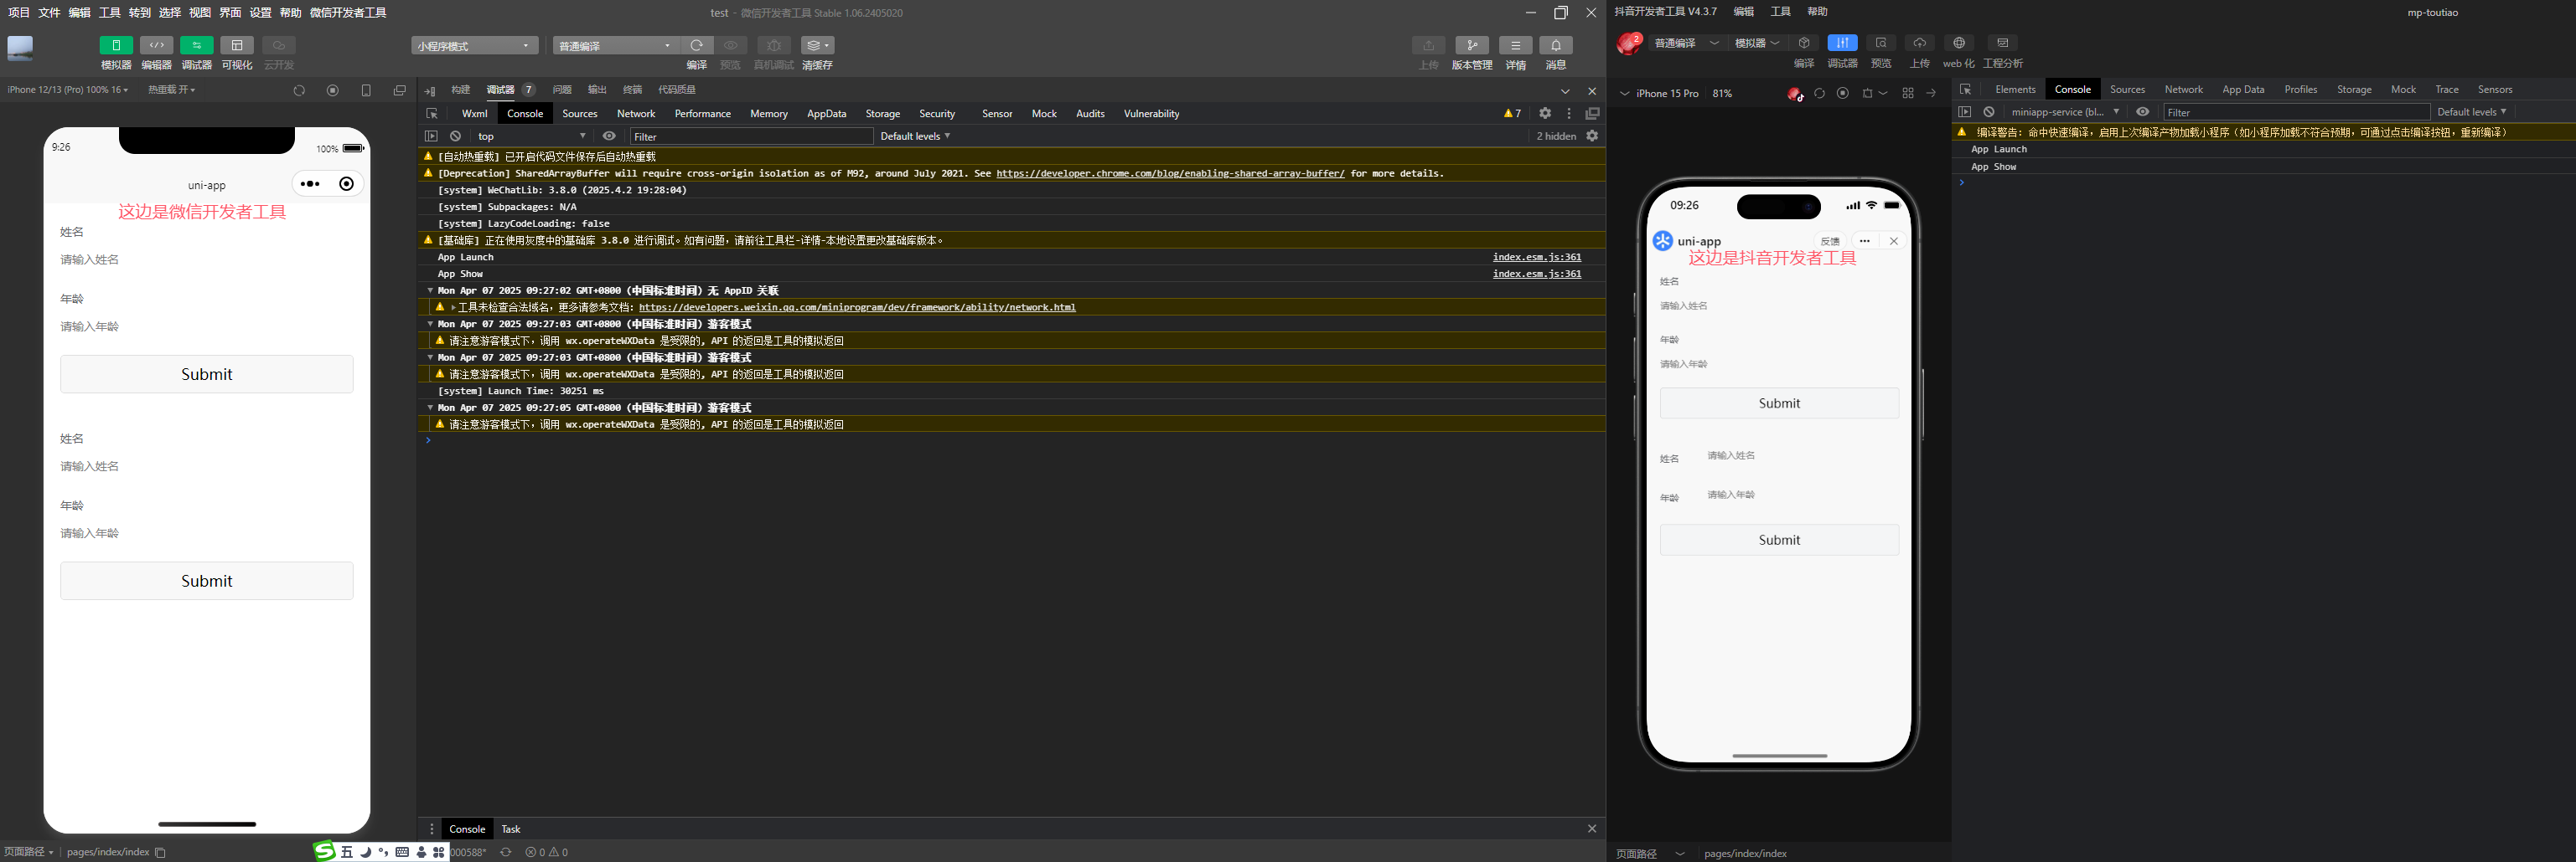Open the 代码质量 tab

point(676,90)
